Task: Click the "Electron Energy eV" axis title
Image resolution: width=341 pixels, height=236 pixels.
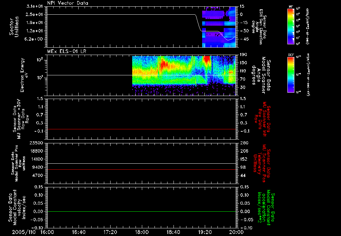Action: (x=24, y=75)
